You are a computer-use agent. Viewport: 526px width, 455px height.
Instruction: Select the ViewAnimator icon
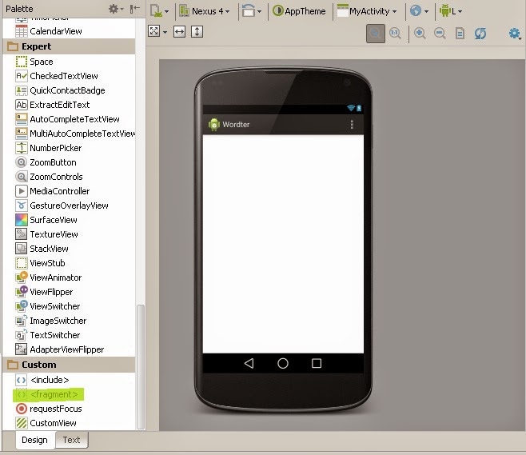pos(22,277)
